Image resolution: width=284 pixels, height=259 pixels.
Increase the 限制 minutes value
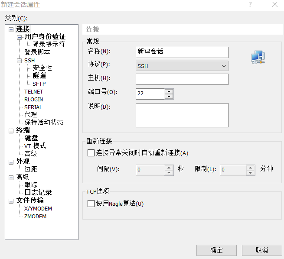click(x=251, y=168)
